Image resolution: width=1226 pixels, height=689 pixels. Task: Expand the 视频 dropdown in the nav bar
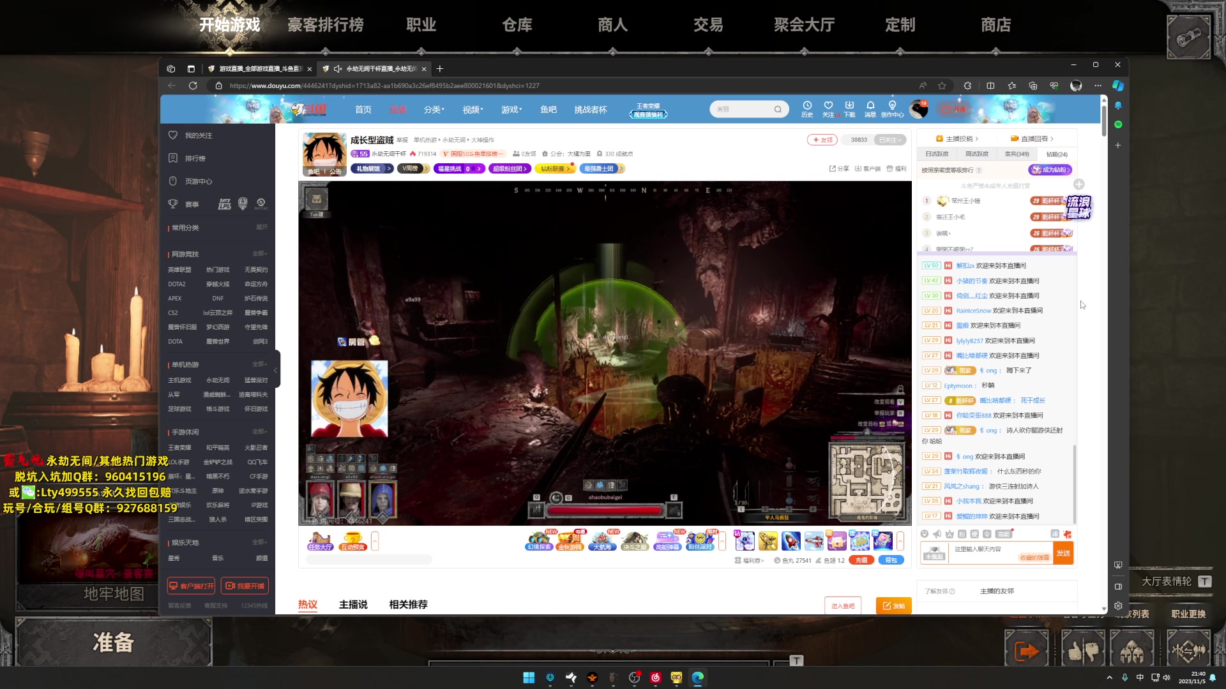coord(473,110)
